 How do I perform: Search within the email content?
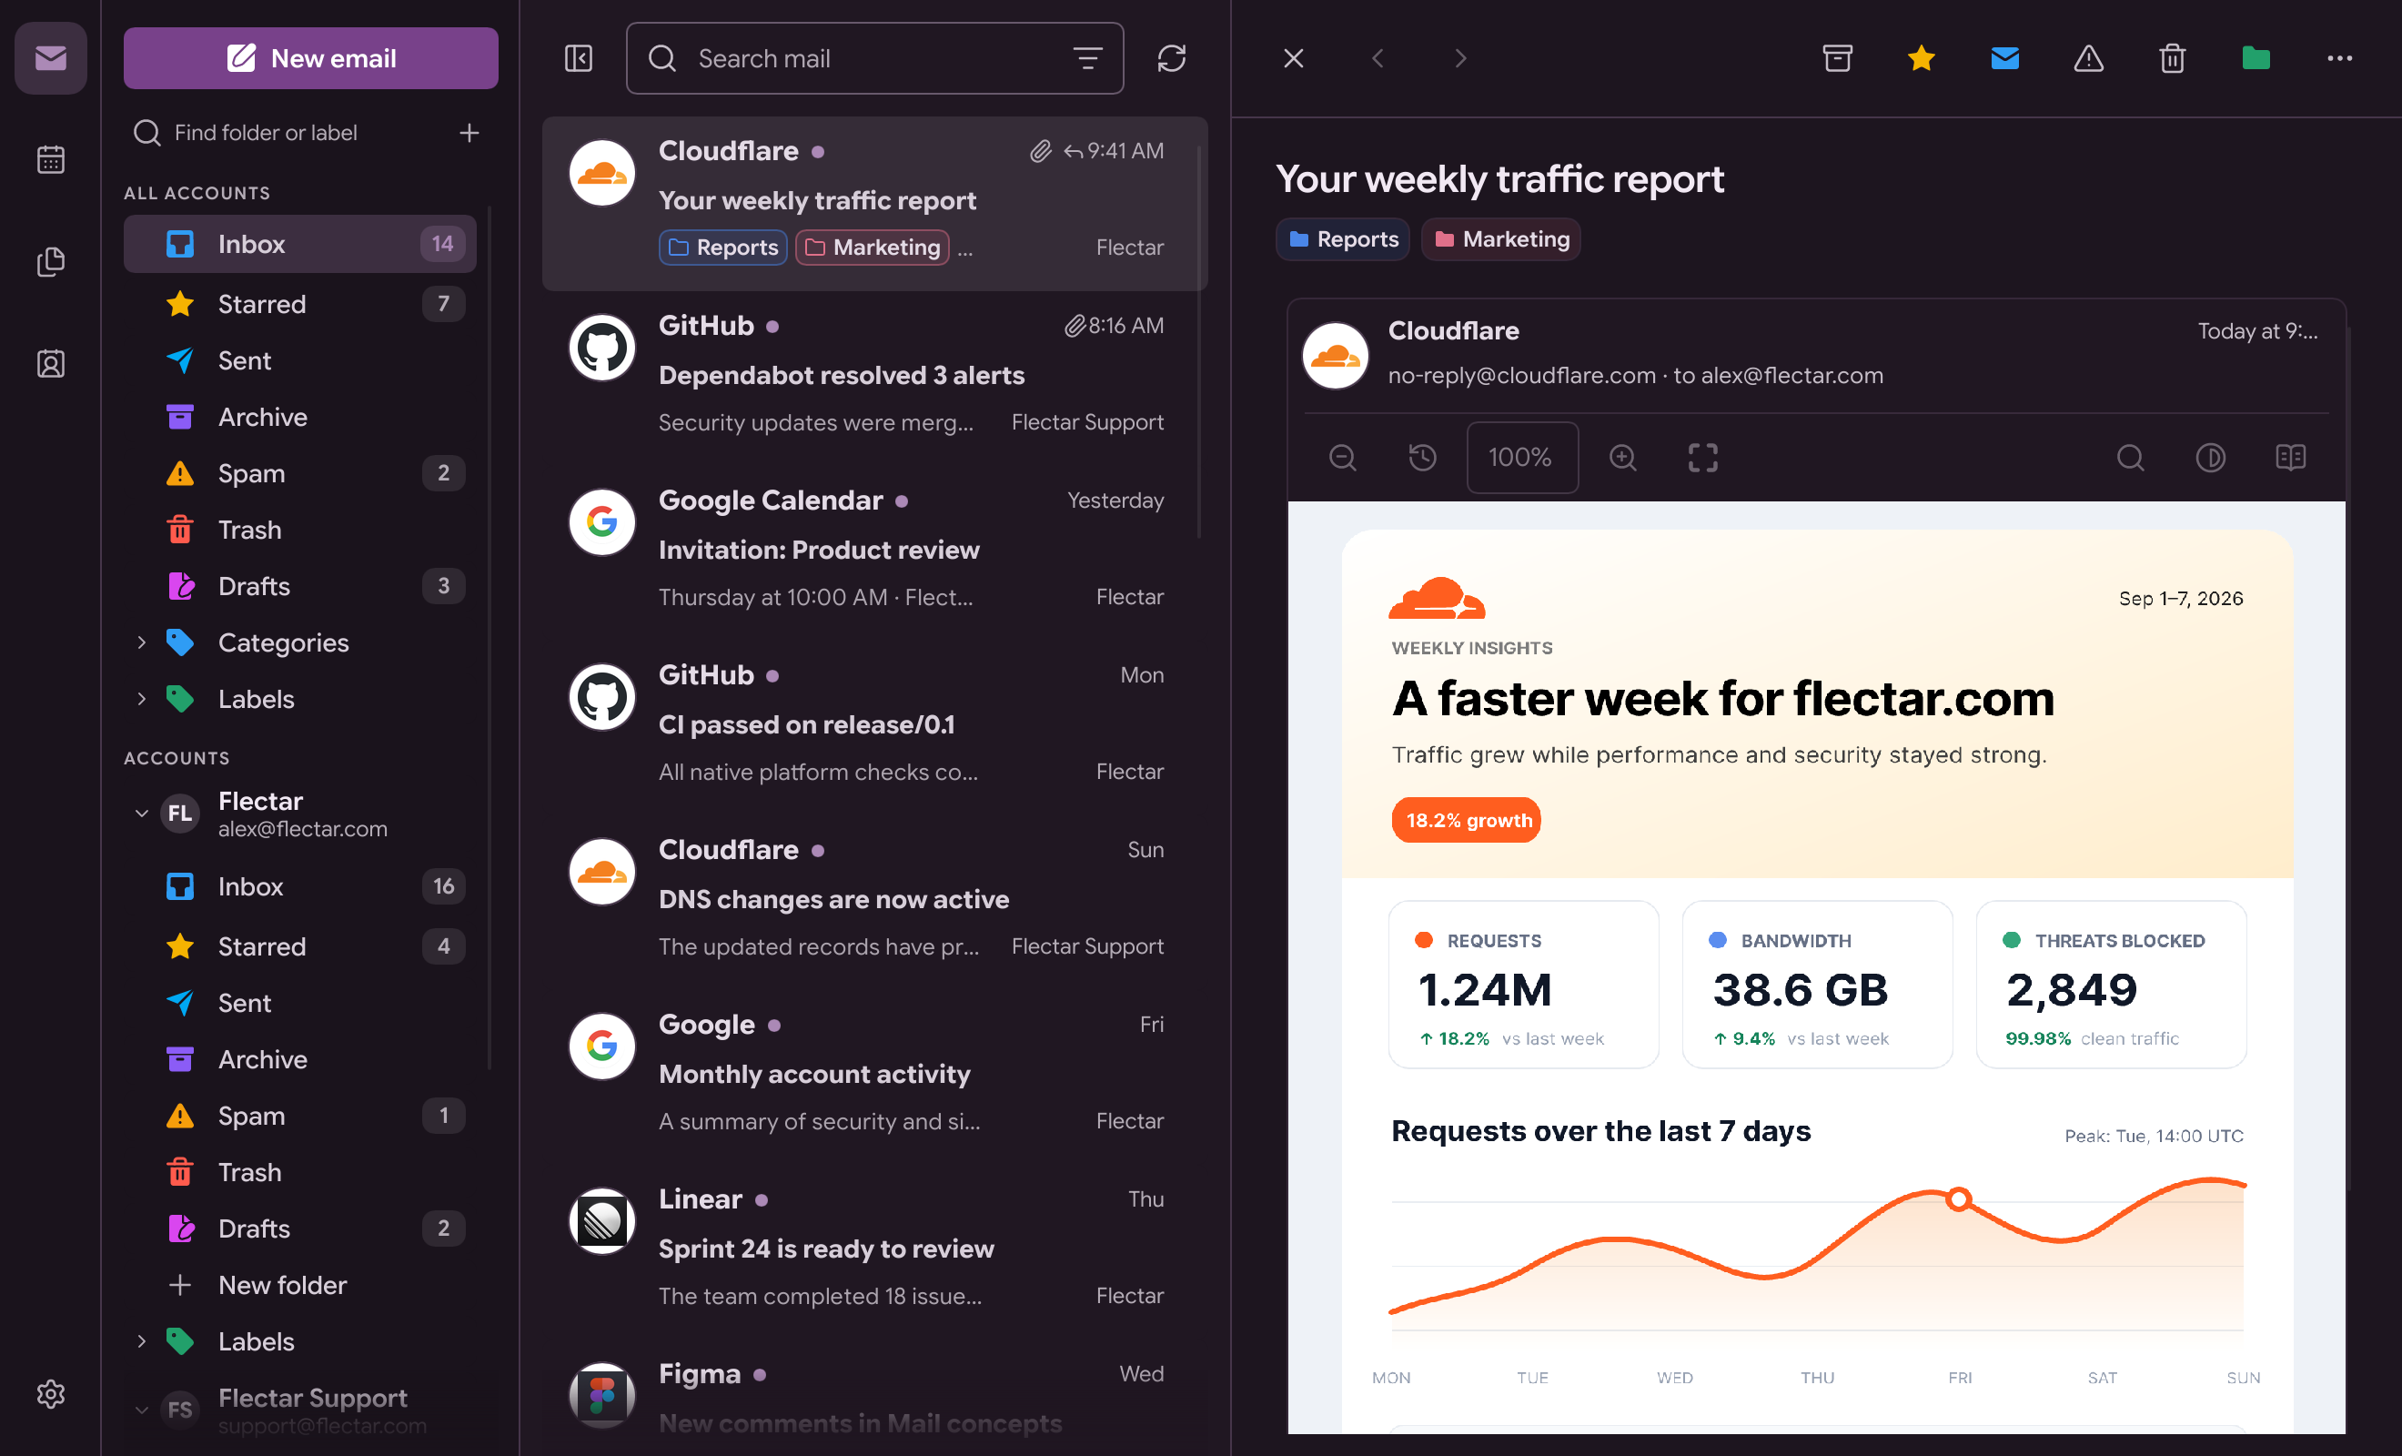(x=2130, y=458)
